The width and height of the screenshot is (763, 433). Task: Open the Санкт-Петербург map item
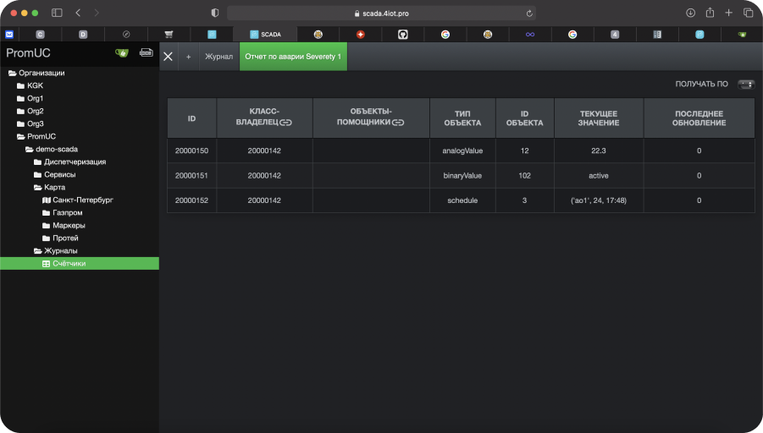tap(83, 200)
